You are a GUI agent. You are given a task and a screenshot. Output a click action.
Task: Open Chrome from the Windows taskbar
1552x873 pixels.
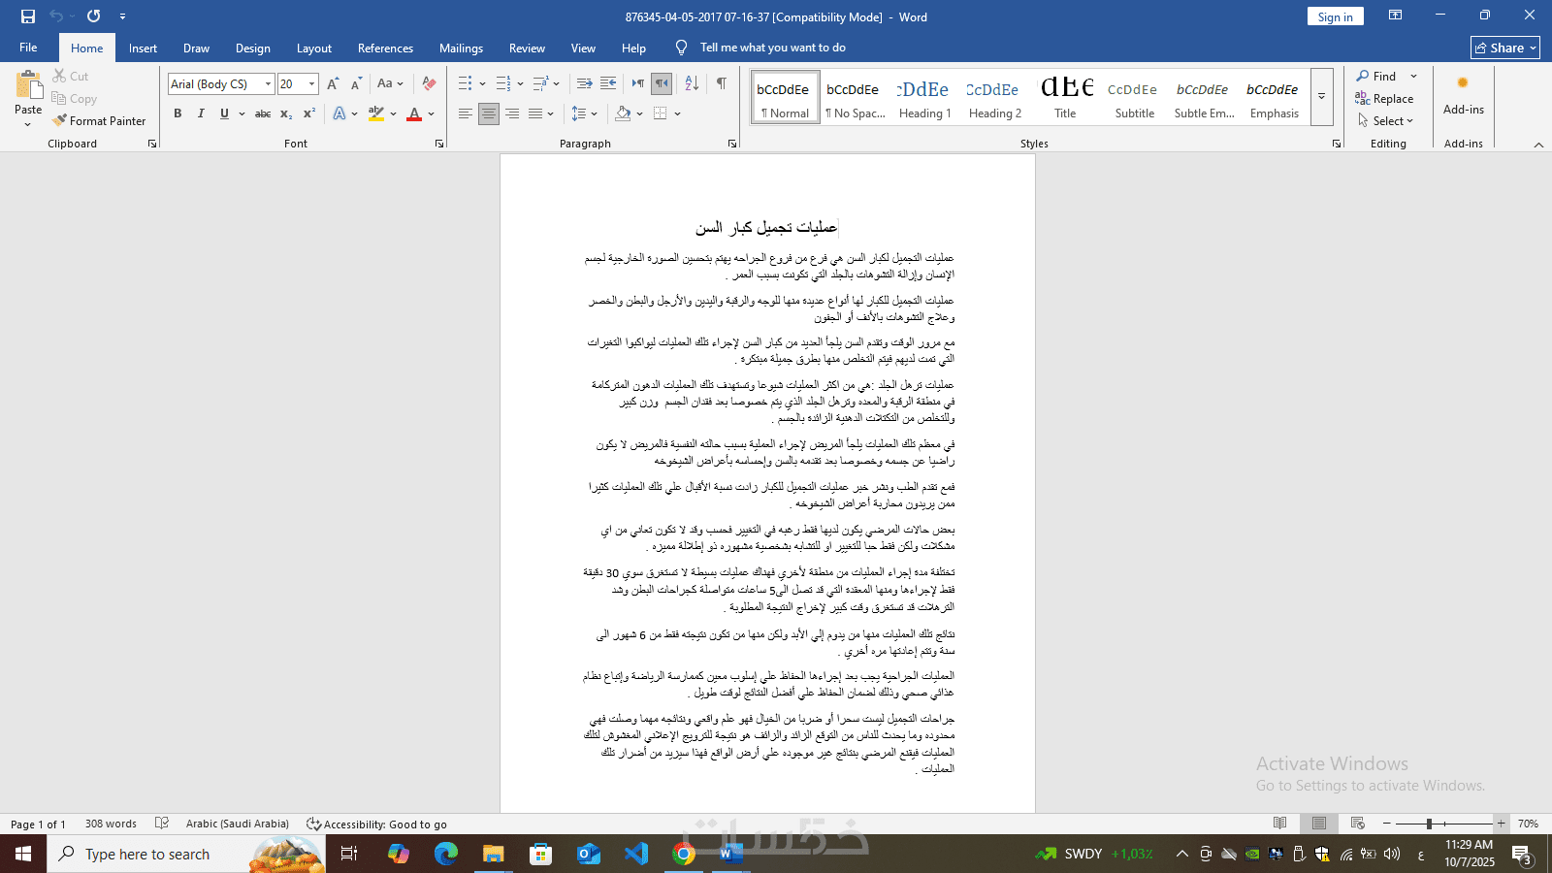[684, 854]
